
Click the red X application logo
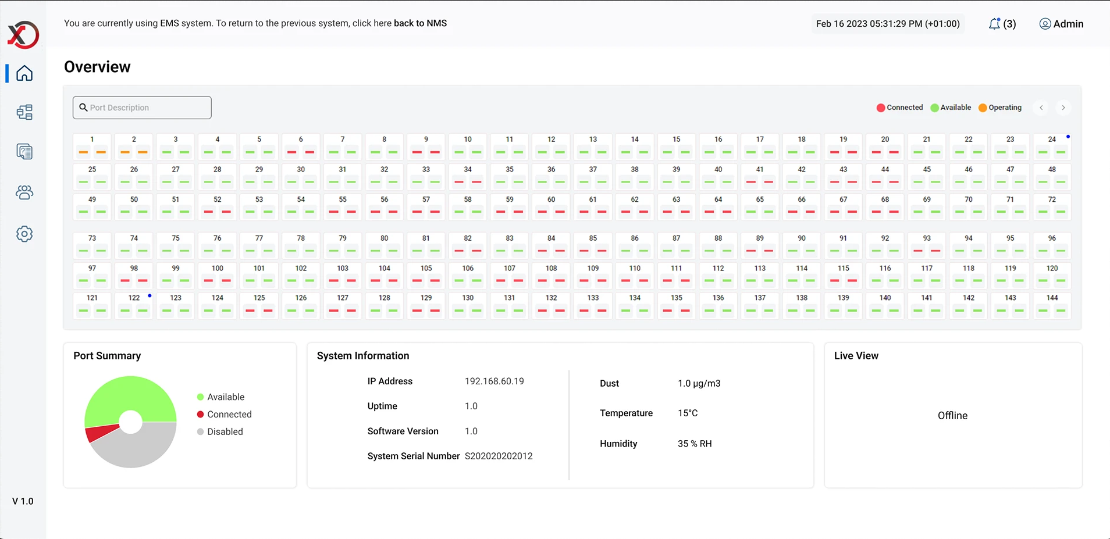pyautogui.click(x=23, y=35)
